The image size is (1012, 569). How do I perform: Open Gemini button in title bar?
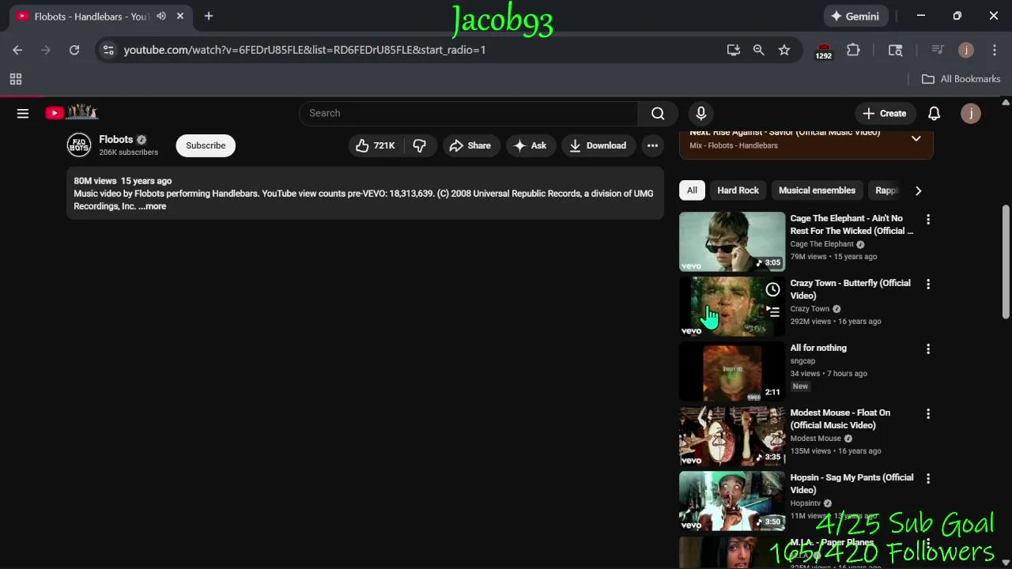pyautogui.click(x=855, y=16)
